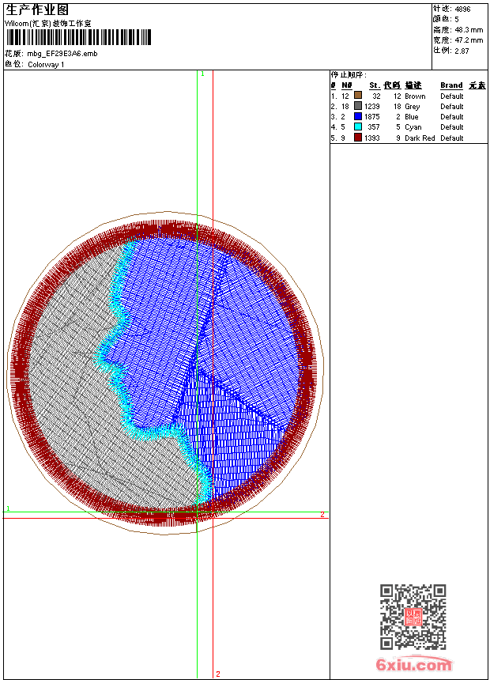The width and height of the screenshot is (490, 680).
Task: Pick the Blue thread color swatch
Action: [x=358, y=116]
